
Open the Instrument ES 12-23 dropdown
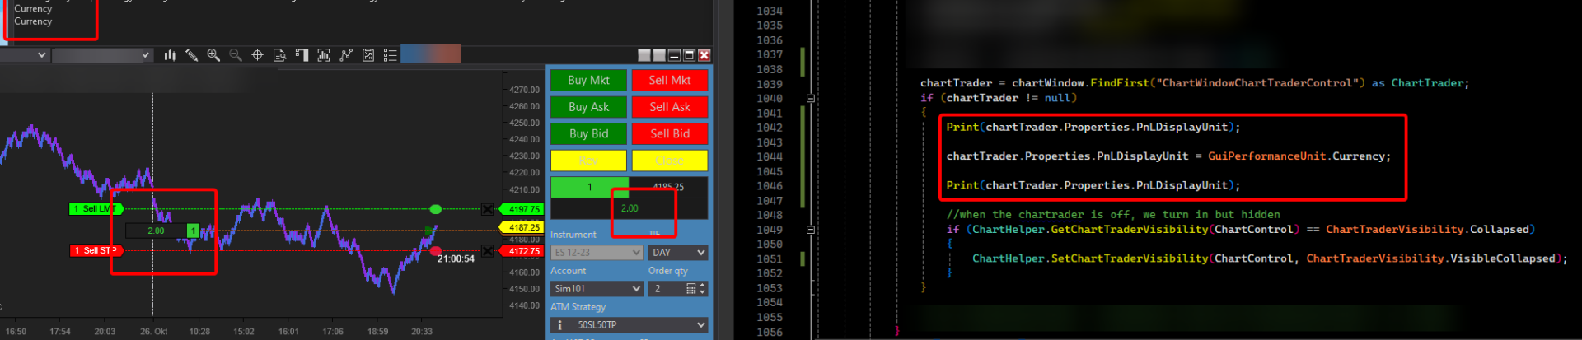597,253
